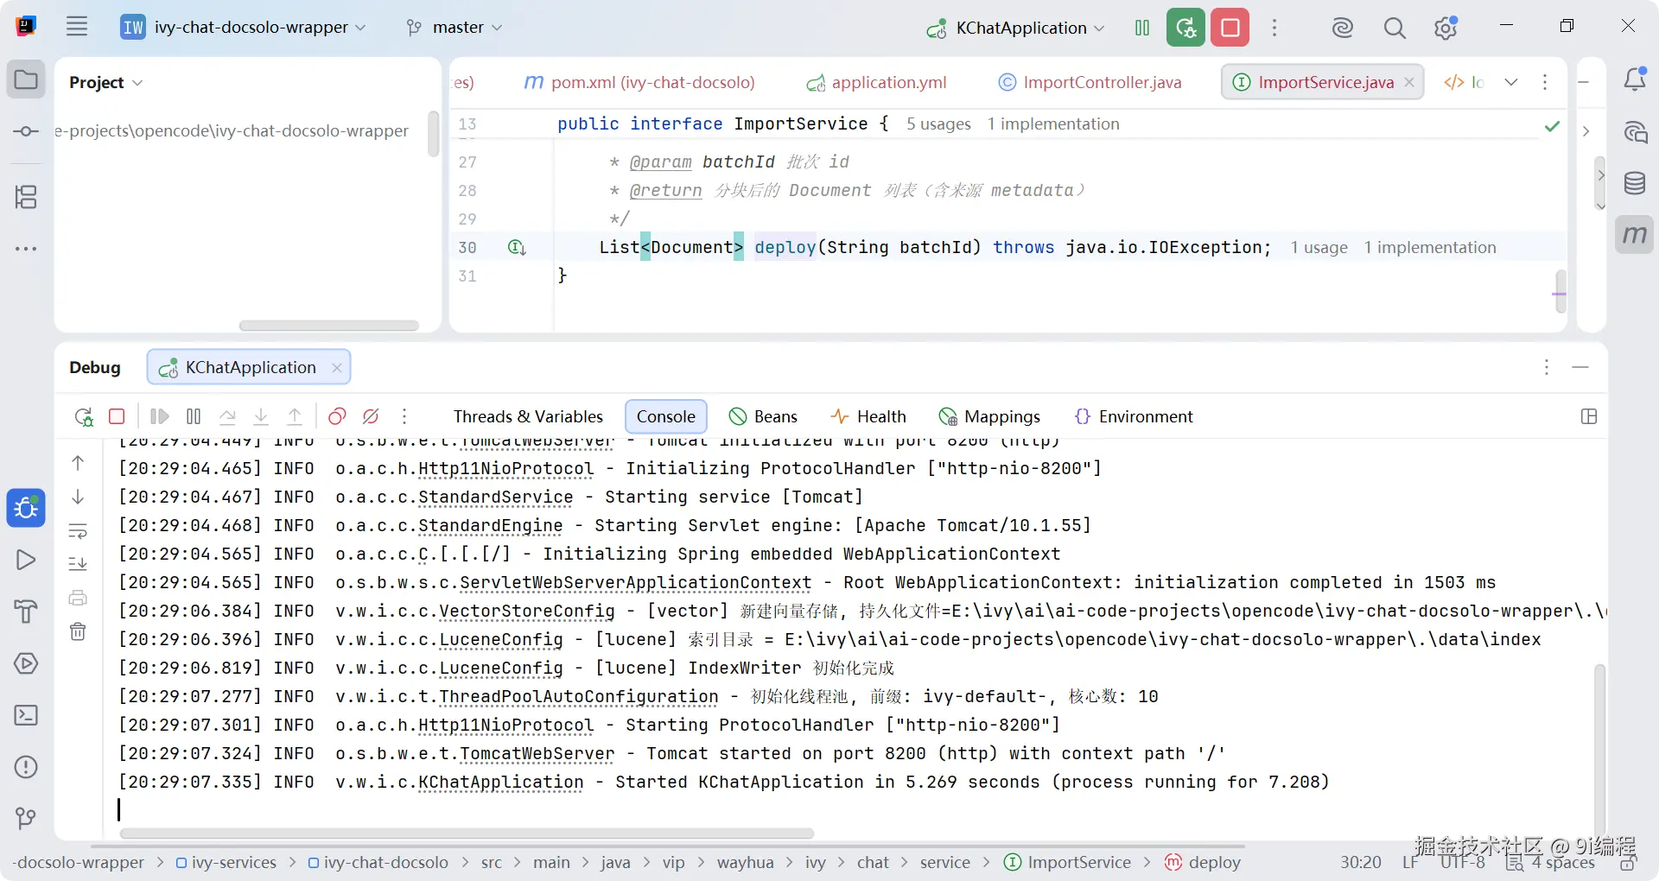Click the implemented-method gutter icon
The image size is (1659, 881).
click(x=517, y=248)
